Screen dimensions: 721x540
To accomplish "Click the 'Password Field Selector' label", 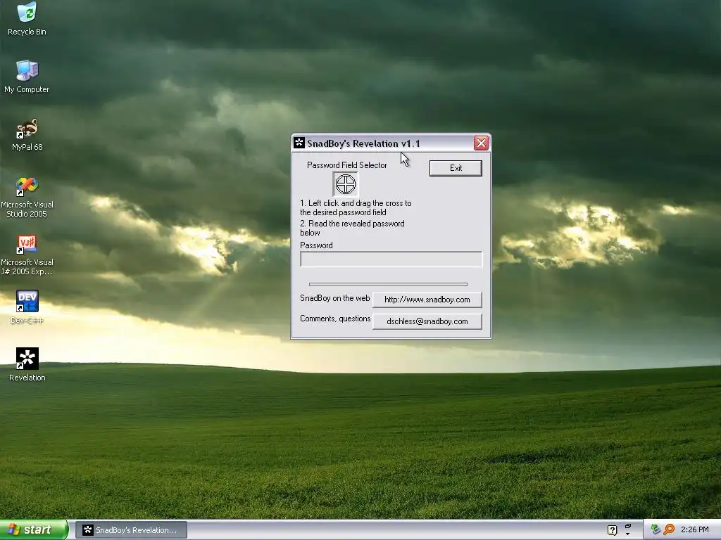I will point(346,165).
